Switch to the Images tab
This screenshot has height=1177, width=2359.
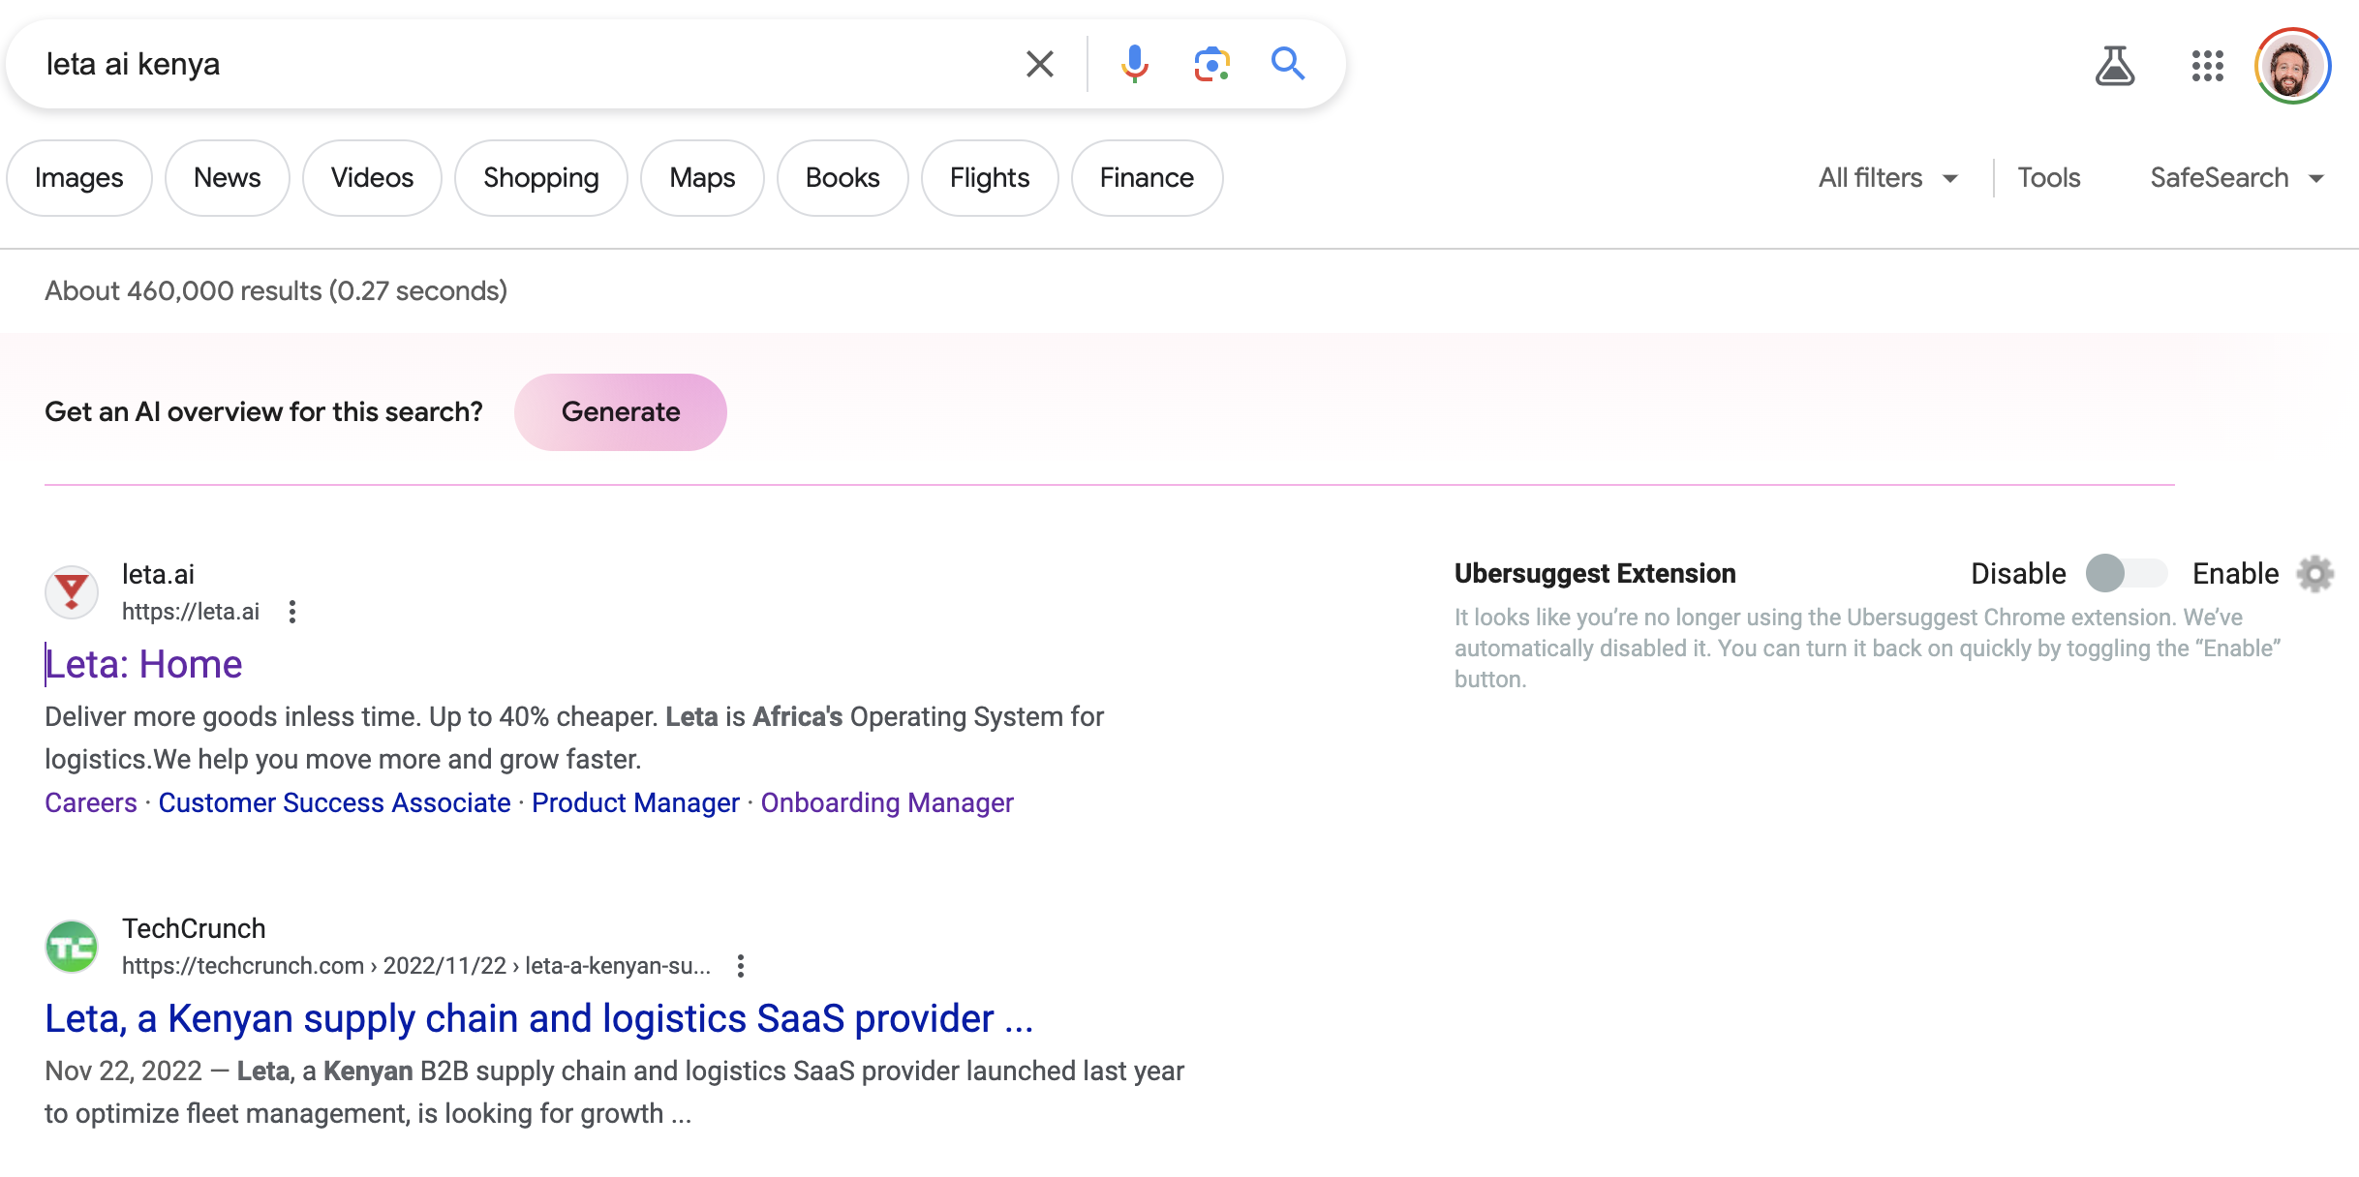pos(79,178)
